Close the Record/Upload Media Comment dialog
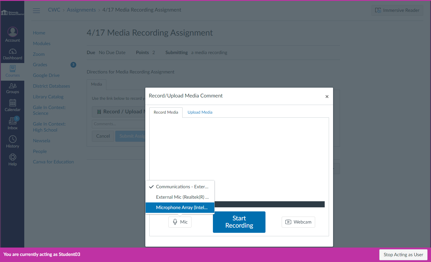This screenshot has width=431, height=262. tap(327, 97)
